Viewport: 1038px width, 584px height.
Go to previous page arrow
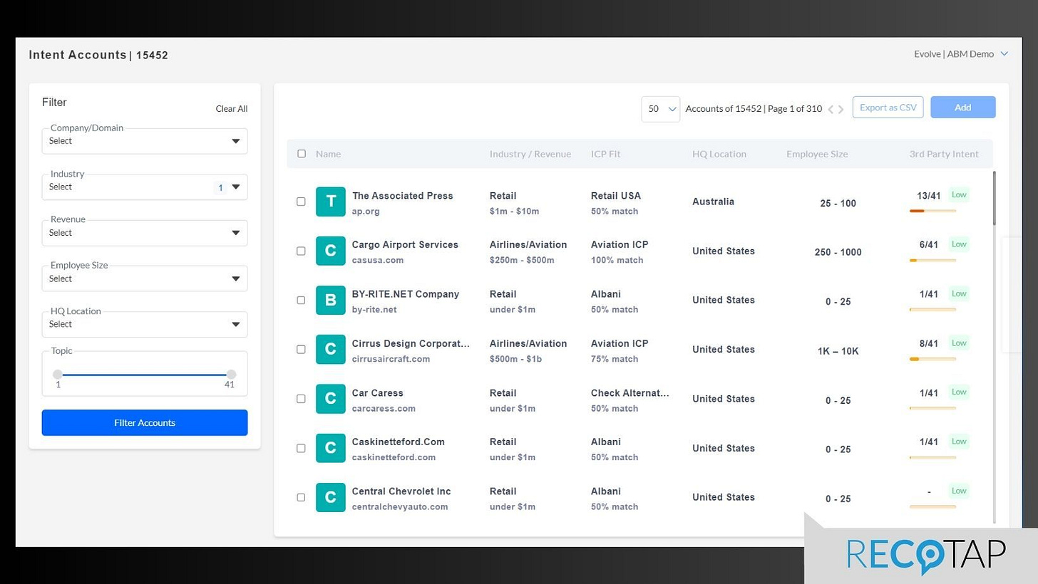click(x=831, y=109)
